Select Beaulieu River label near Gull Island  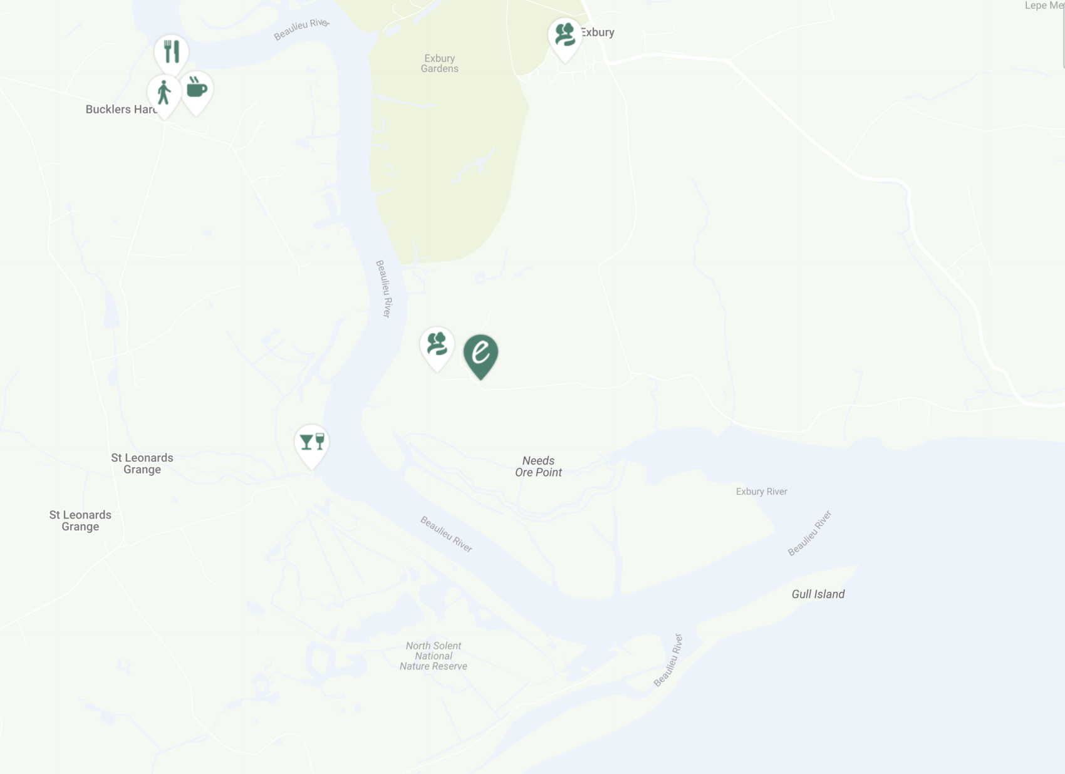point(809,533)
